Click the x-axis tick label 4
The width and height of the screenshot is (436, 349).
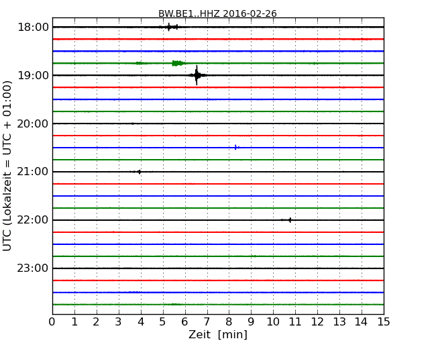[x=141, y=321]
